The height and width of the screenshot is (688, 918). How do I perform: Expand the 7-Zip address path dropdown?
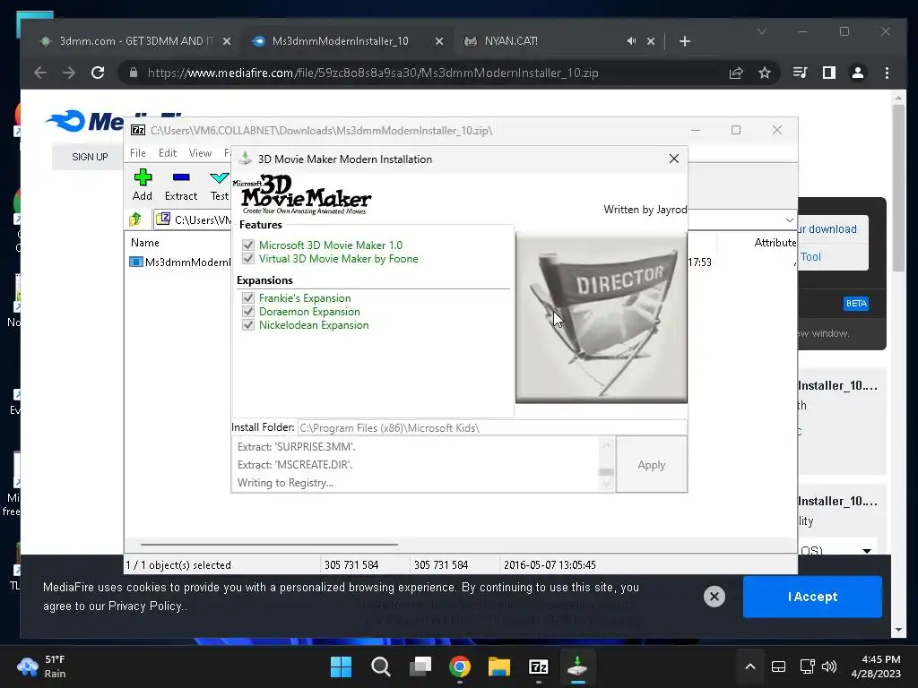tap(789, 220)
